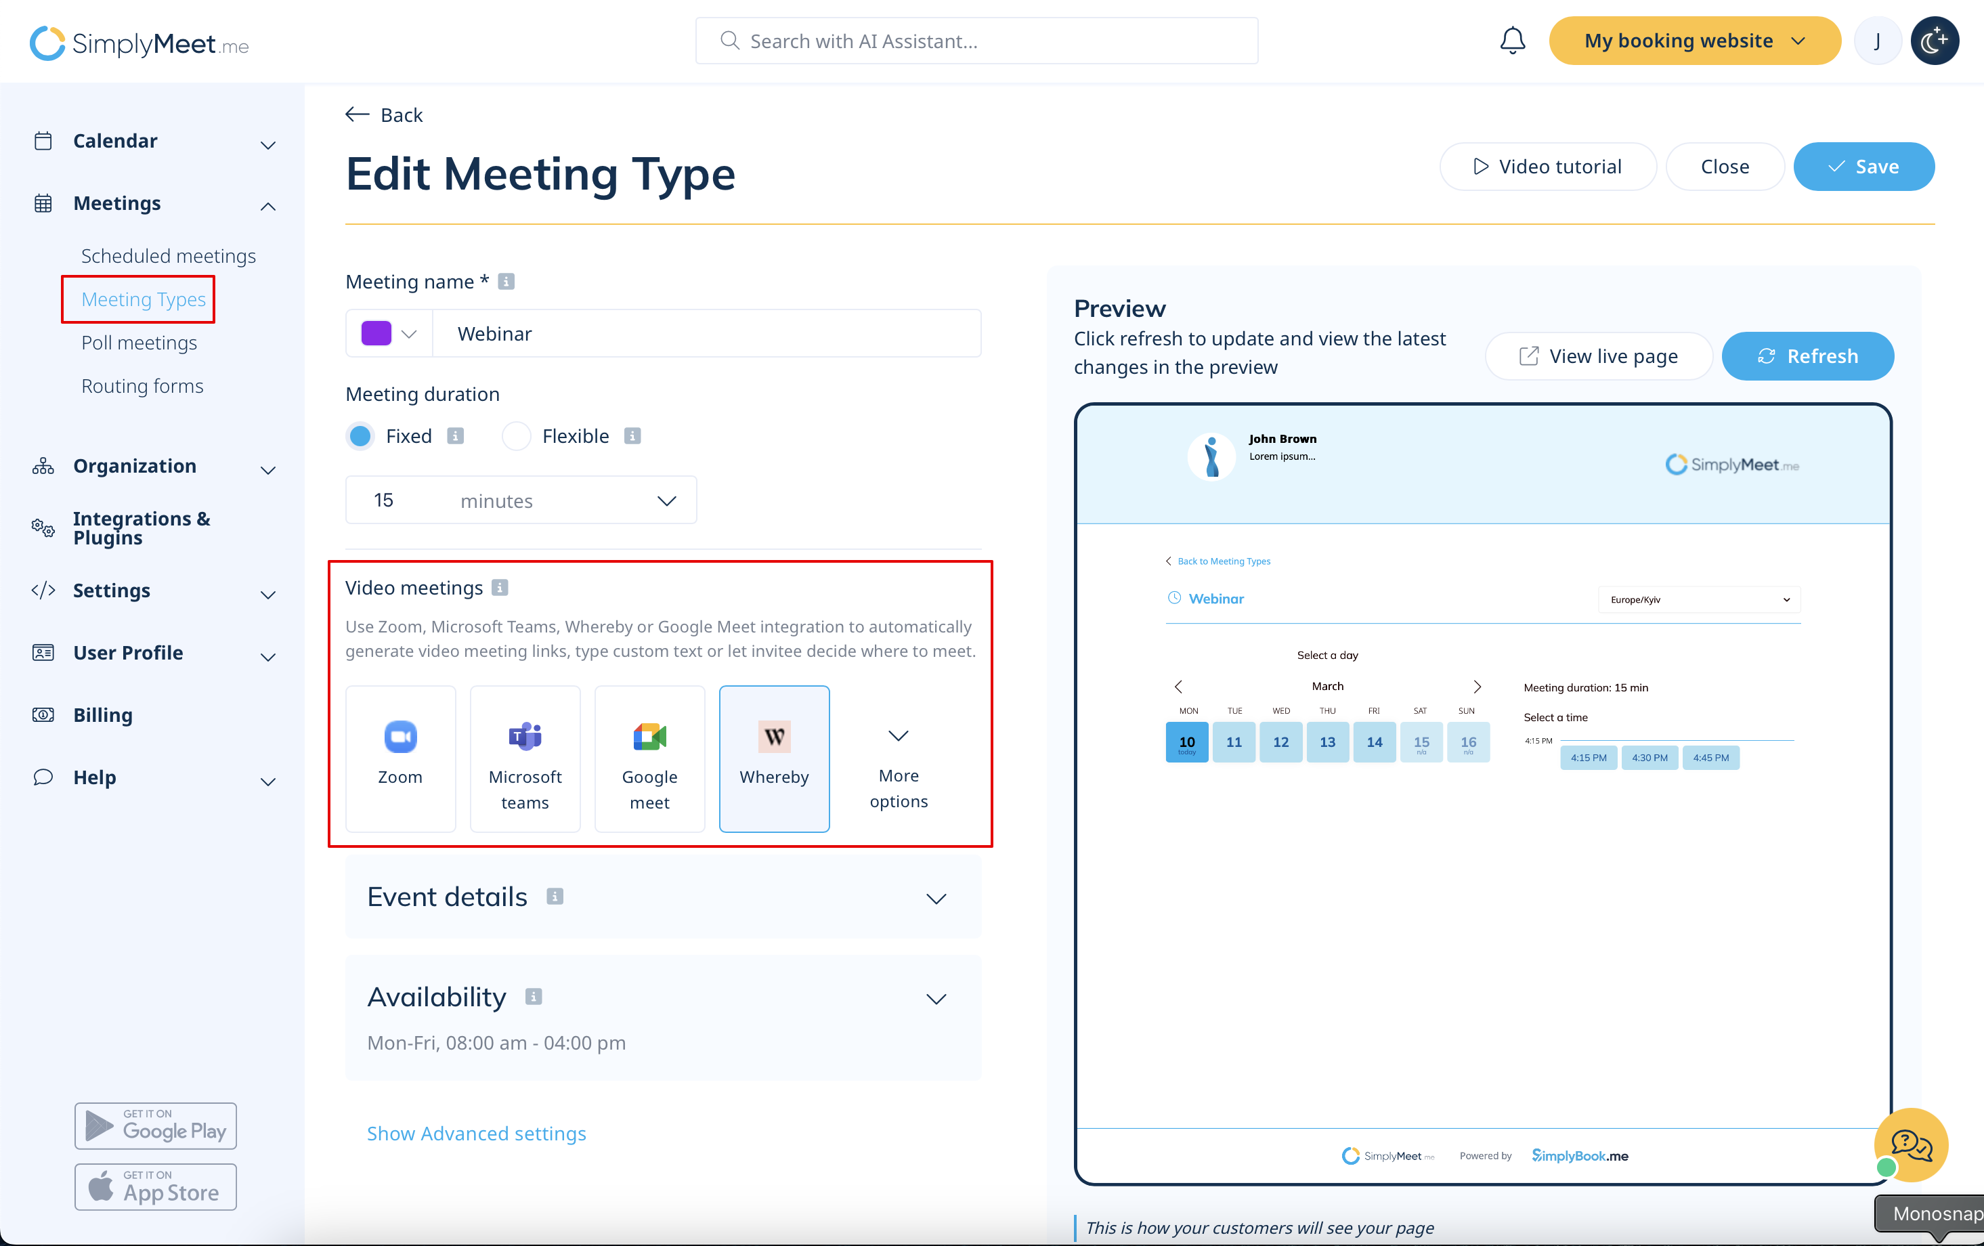Select Whereby video meeting tile
Screen dimensions: 1984x1246
774,757
